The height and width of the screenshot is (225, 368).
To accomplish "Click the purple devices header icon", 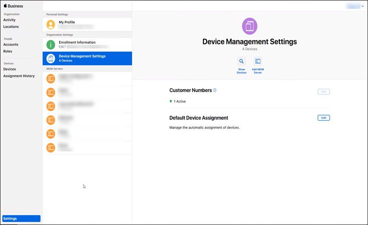I will pyautogui.click(x=249, y=26).
